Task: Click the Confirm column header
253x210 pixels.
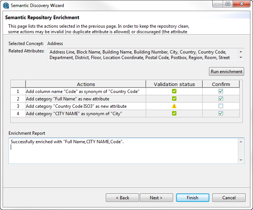Action: click(221, 84)
